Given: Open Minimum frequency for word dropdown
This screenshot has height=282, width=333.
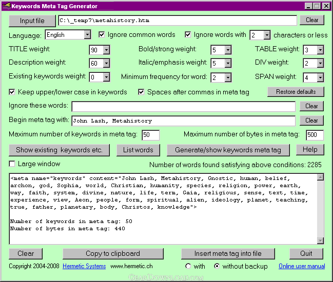Looking at the screenshot, I should coord(228,78).
